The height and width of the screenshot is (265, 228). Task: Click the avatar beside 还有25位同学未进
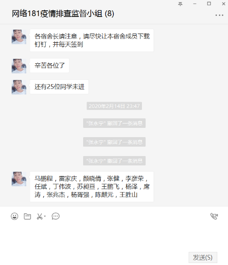pos(19,87)
